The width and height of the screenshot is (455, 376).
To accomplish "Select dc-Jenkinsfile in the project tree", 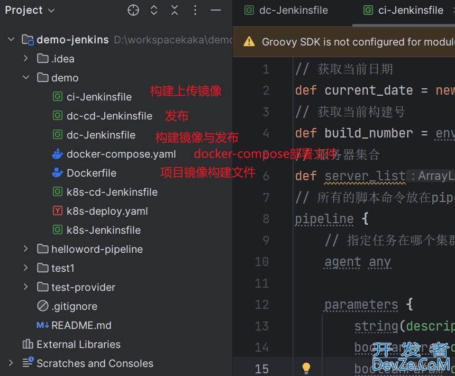I will (101, 135).
